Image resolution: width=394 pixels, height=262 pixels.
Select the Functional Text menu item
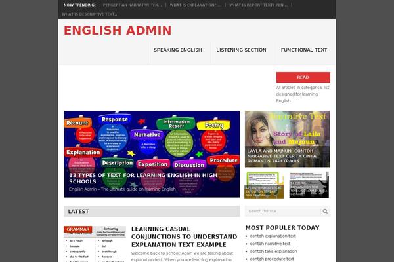click(x=304, y=50)
